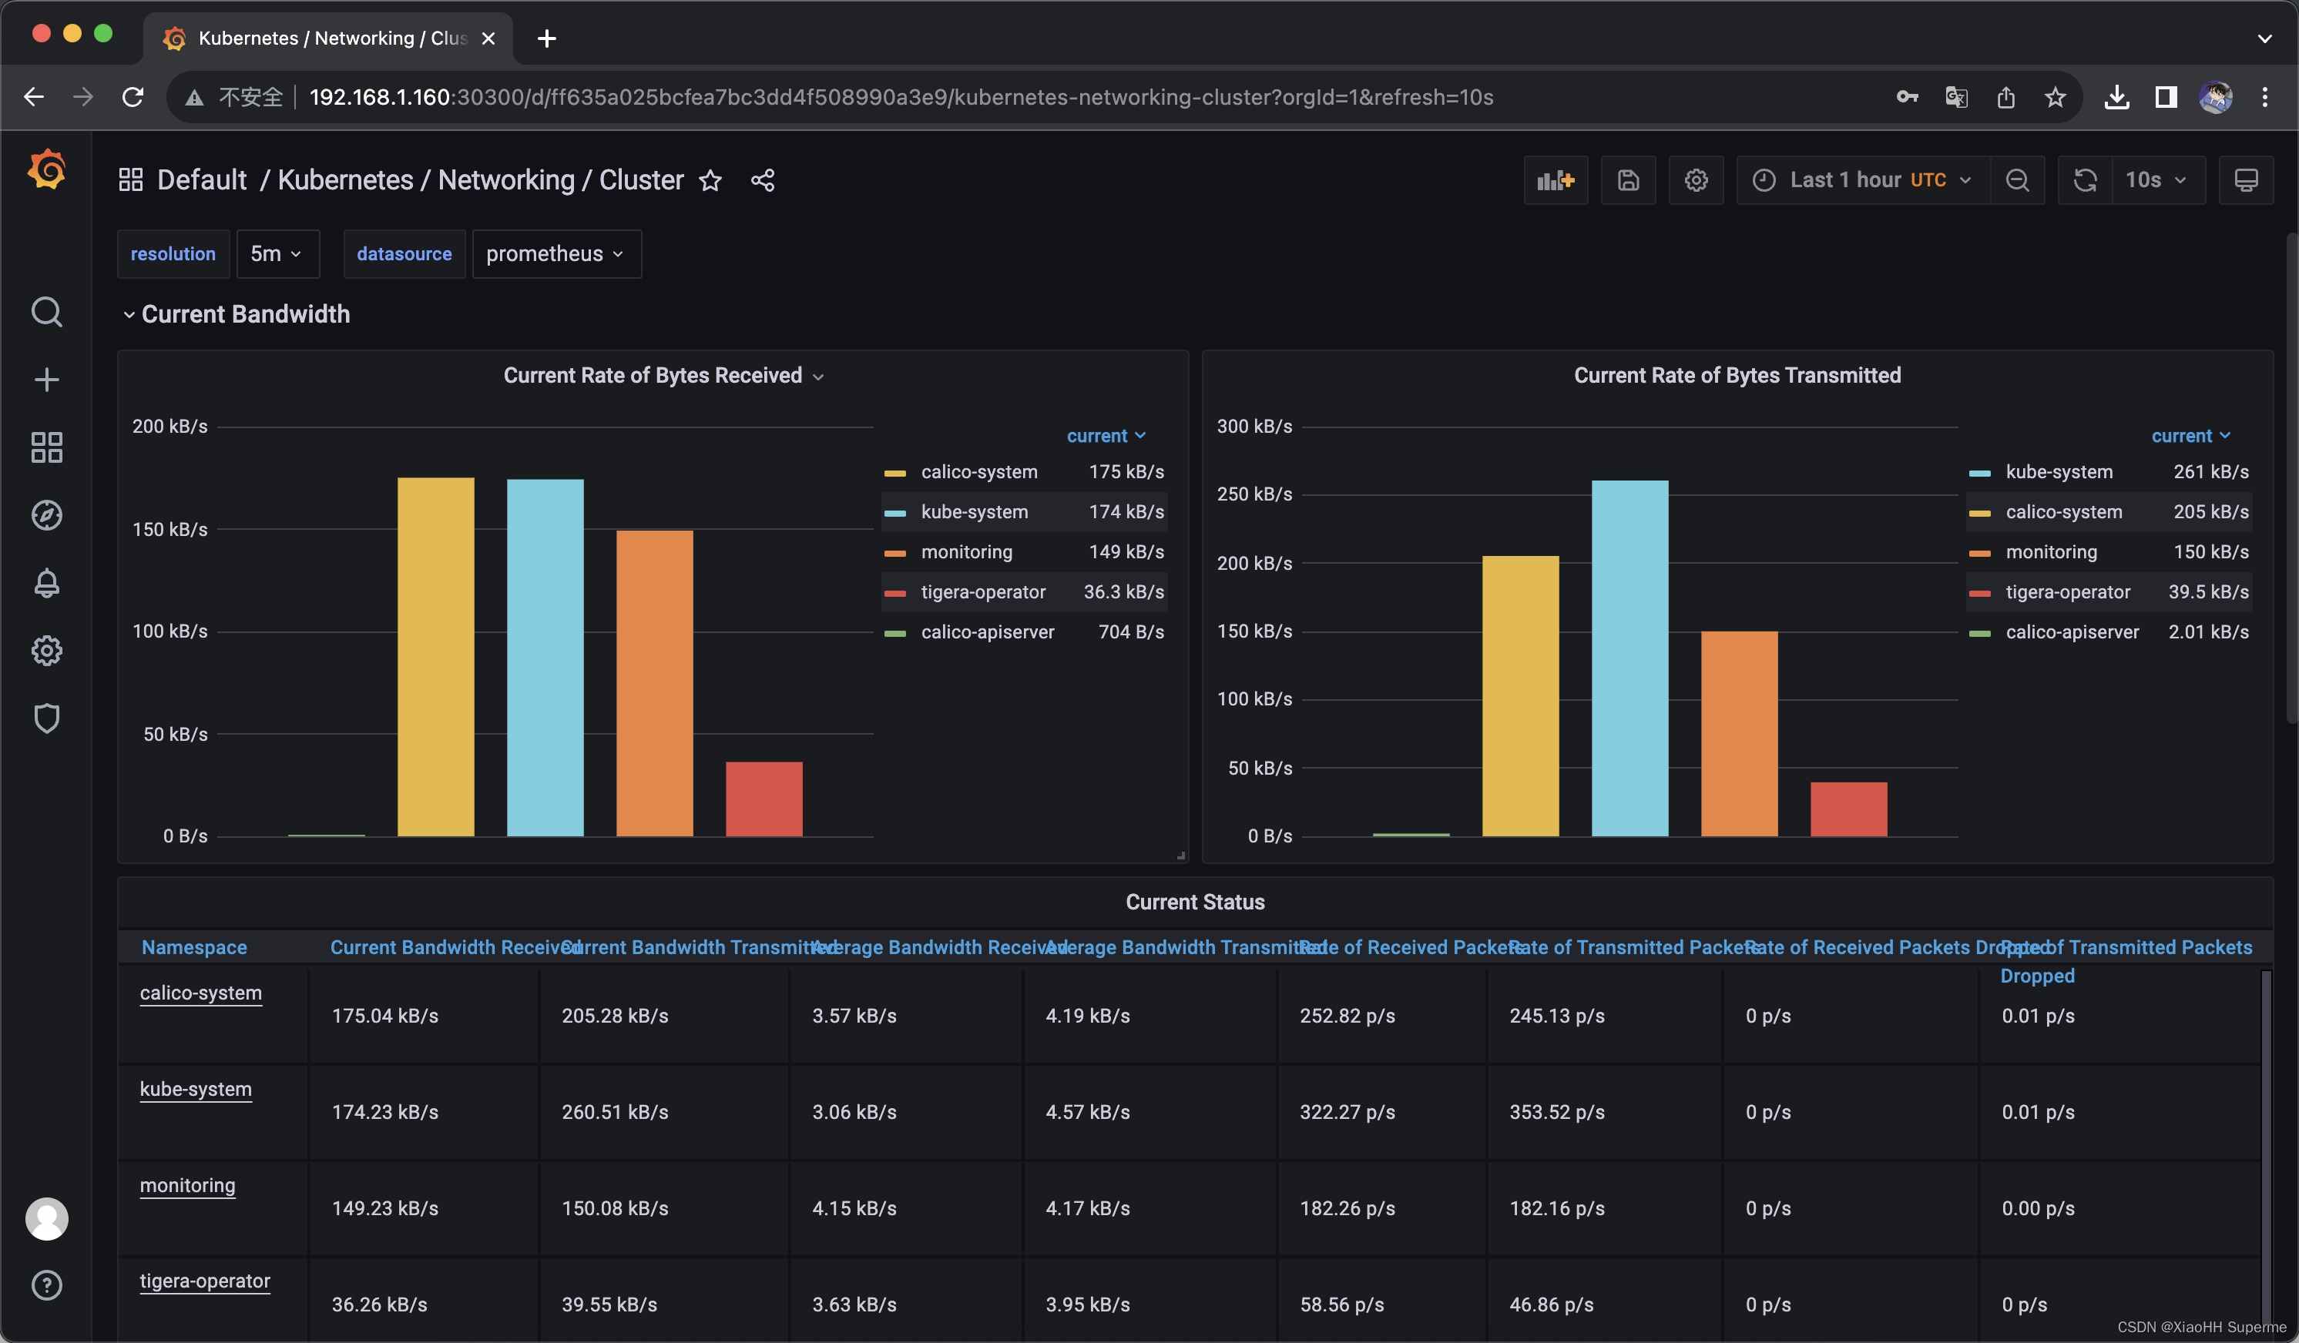Toggle tigera-operator series in Transmitted legend
Image resolution: width=2299 pixels, height=1343 pixels.
click(2067, 591)
